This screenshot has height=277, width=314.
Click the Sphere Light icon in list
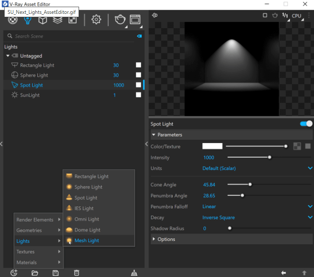tap(15, 75)
